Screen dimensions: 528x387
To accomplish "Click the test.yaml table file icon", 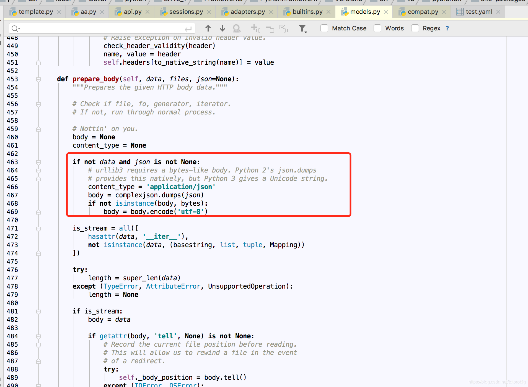I will tap(460, 12).
